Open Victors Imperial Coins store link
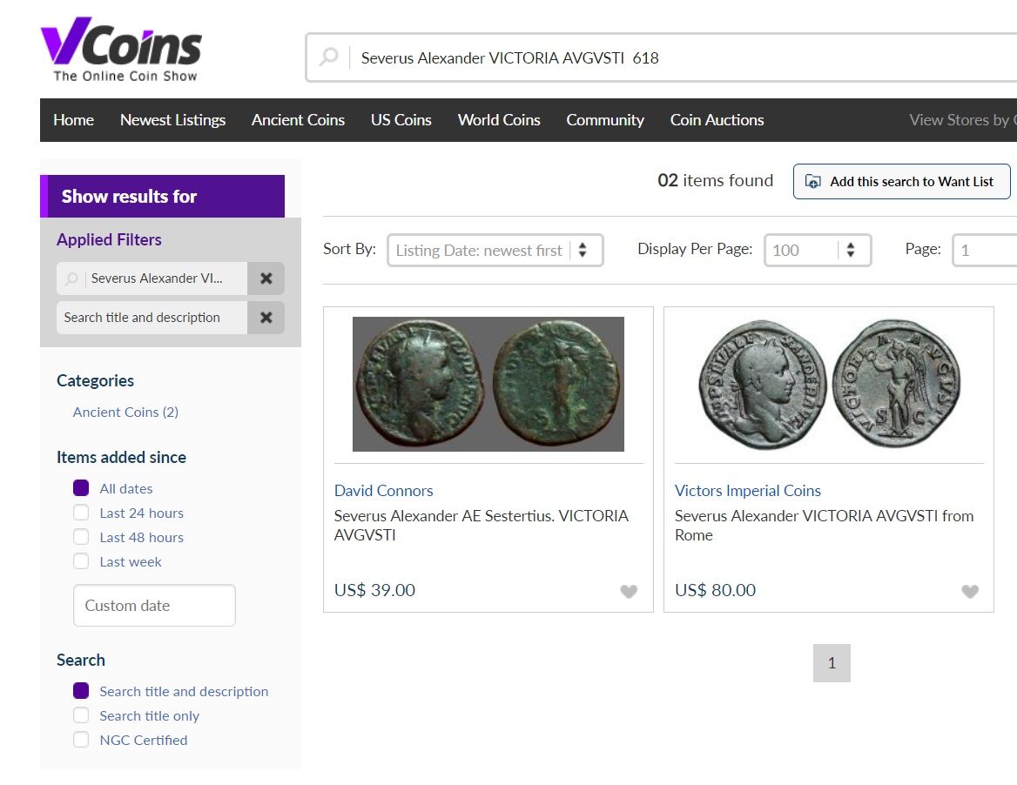The image size is (1017, 785). (747, 491)
